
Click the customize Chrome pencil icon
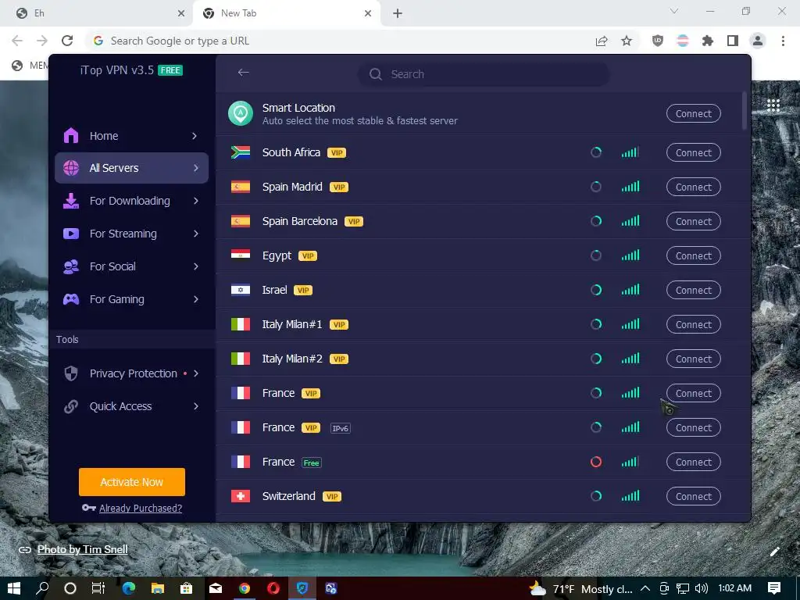tap(775, 551)
